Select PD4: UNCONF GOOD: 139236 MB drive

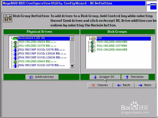tap(42, 57)
